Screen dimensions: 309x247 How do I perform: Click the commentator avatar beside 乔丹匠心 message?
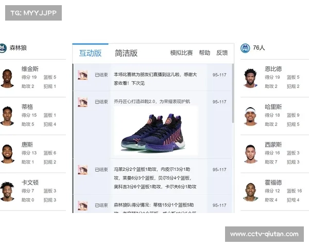pos(82,102)
